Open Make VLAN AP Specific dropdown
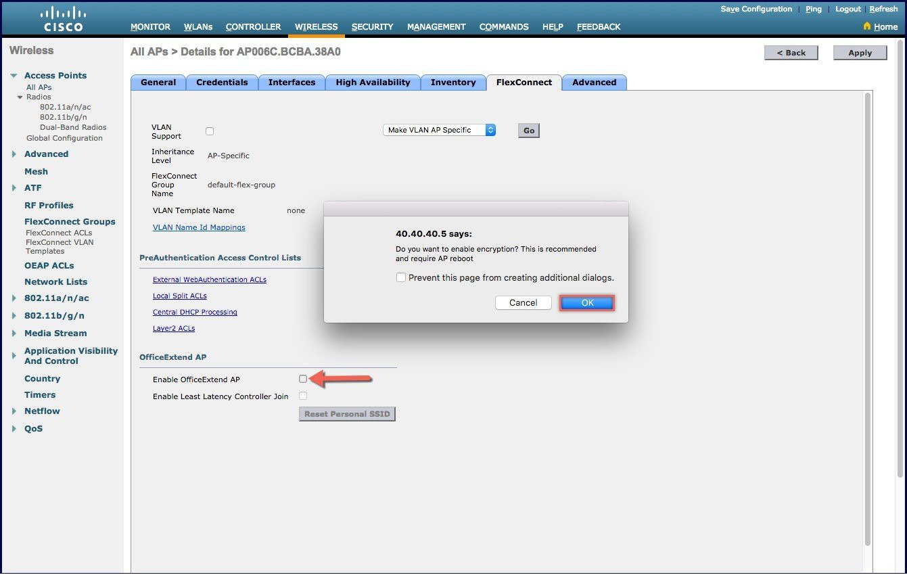907x575 pixels. tap(440, 130)
